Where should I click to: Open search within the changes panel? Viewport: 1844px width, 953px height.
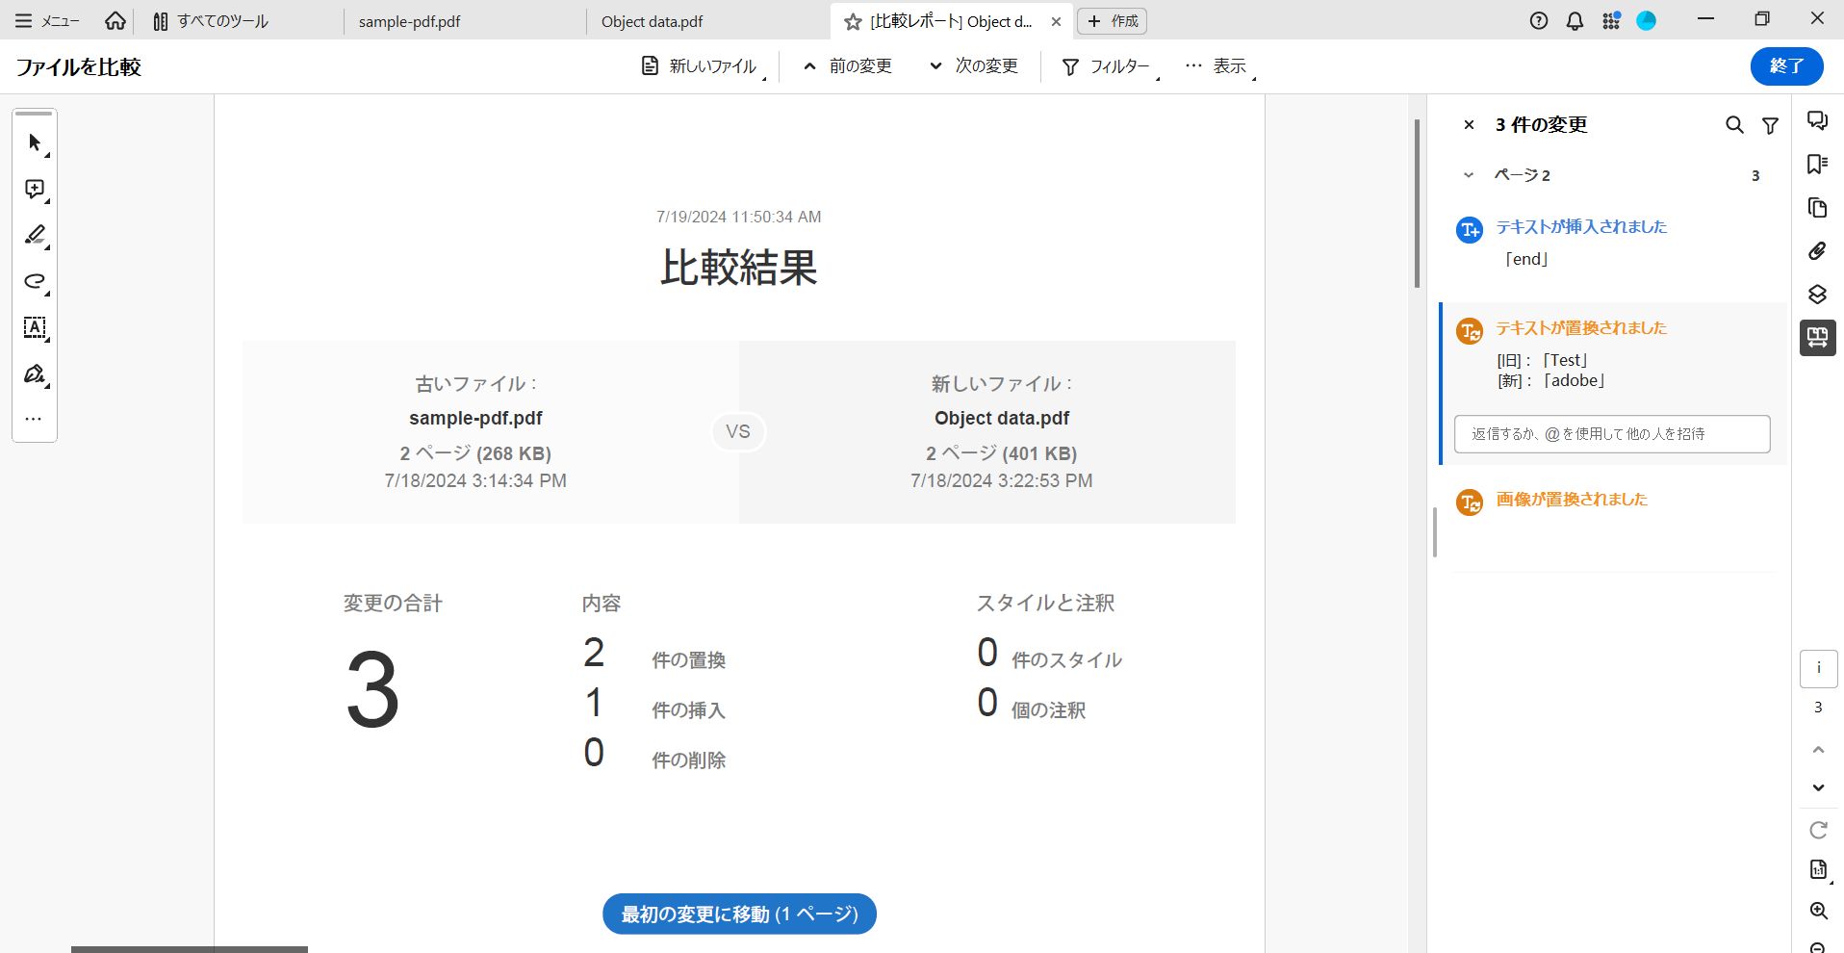point(1734,125)
